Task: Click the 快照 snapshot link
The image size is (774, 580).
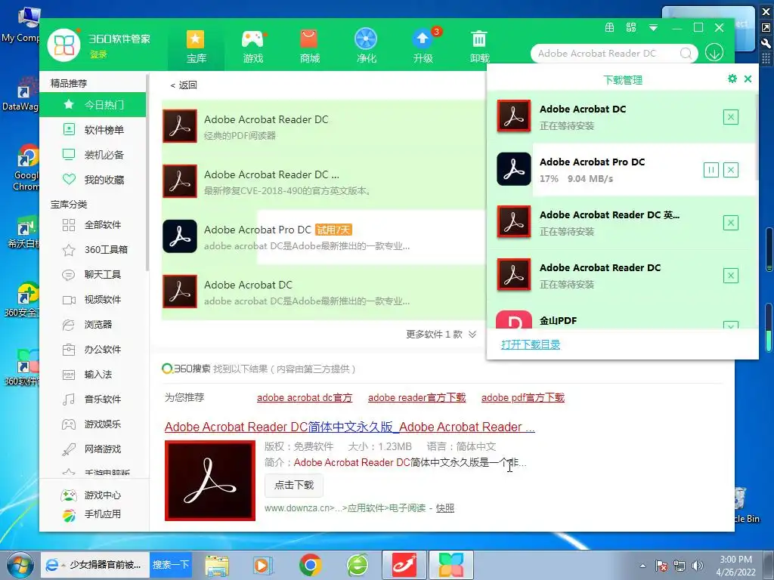Action: 444,508
